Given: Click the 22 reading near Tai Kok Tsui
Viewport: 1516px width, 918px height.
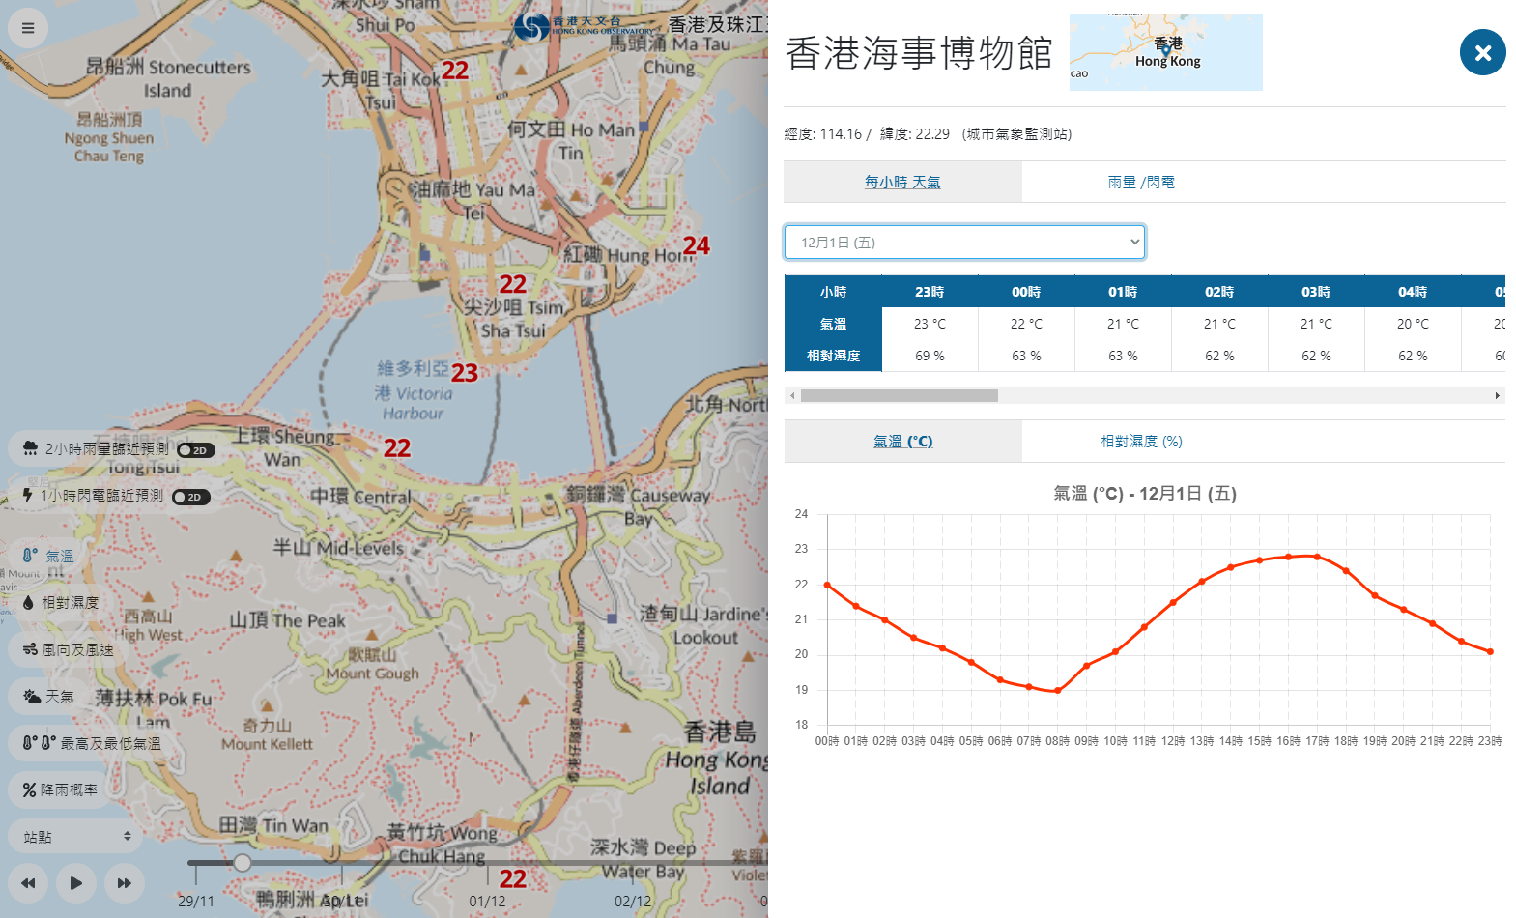Looking at the screenshot, I should coord(455,71).
